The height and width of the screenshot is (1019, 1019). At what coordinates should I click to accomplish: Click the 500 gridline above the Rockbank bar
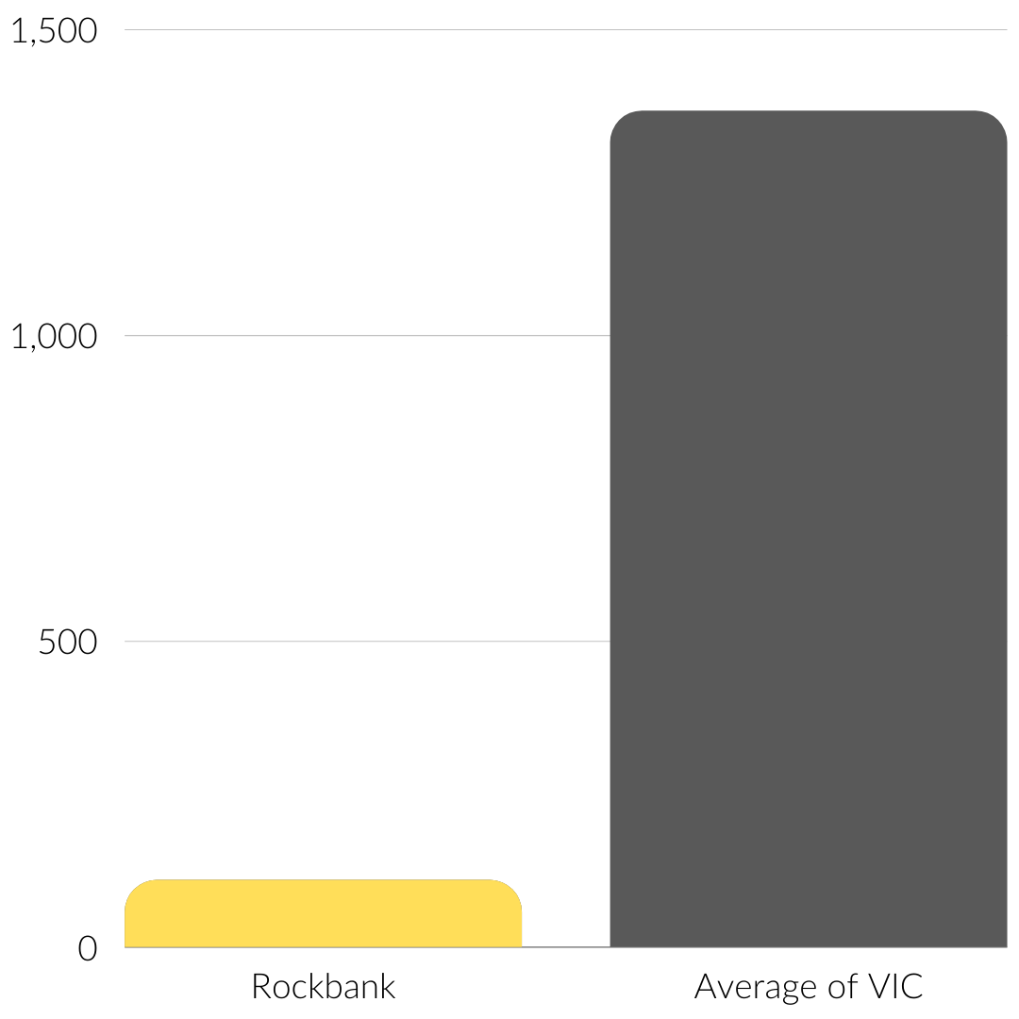click(323, 641)
